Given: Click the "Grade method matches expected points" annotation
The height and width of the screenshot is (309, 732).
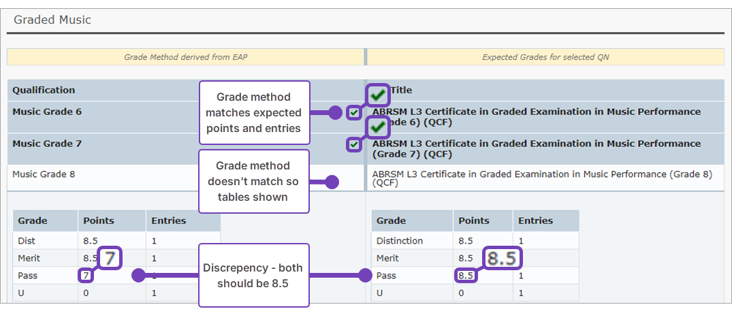Looking at the screenshot, I should 253,112.
